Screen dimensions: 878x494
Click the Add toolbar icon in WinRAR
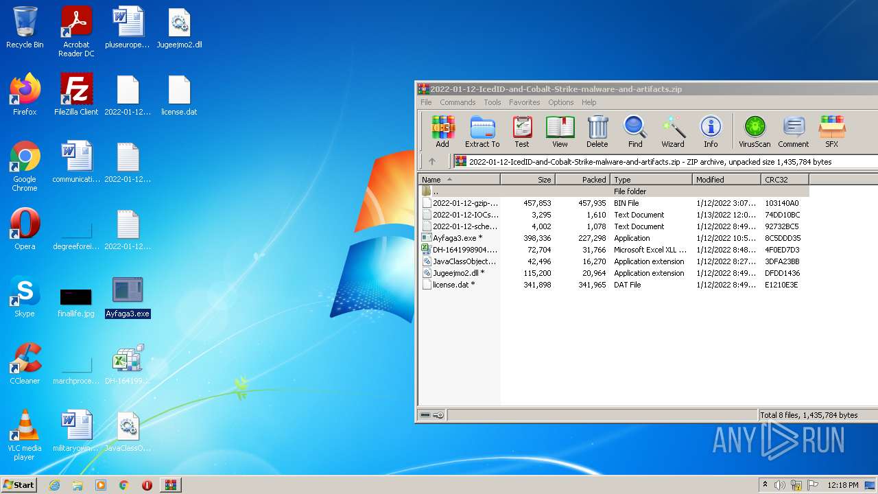tap(442, 131)
